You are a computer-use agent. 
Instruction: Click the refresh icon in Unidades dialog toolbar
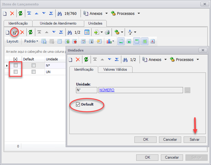click(86, 59)
